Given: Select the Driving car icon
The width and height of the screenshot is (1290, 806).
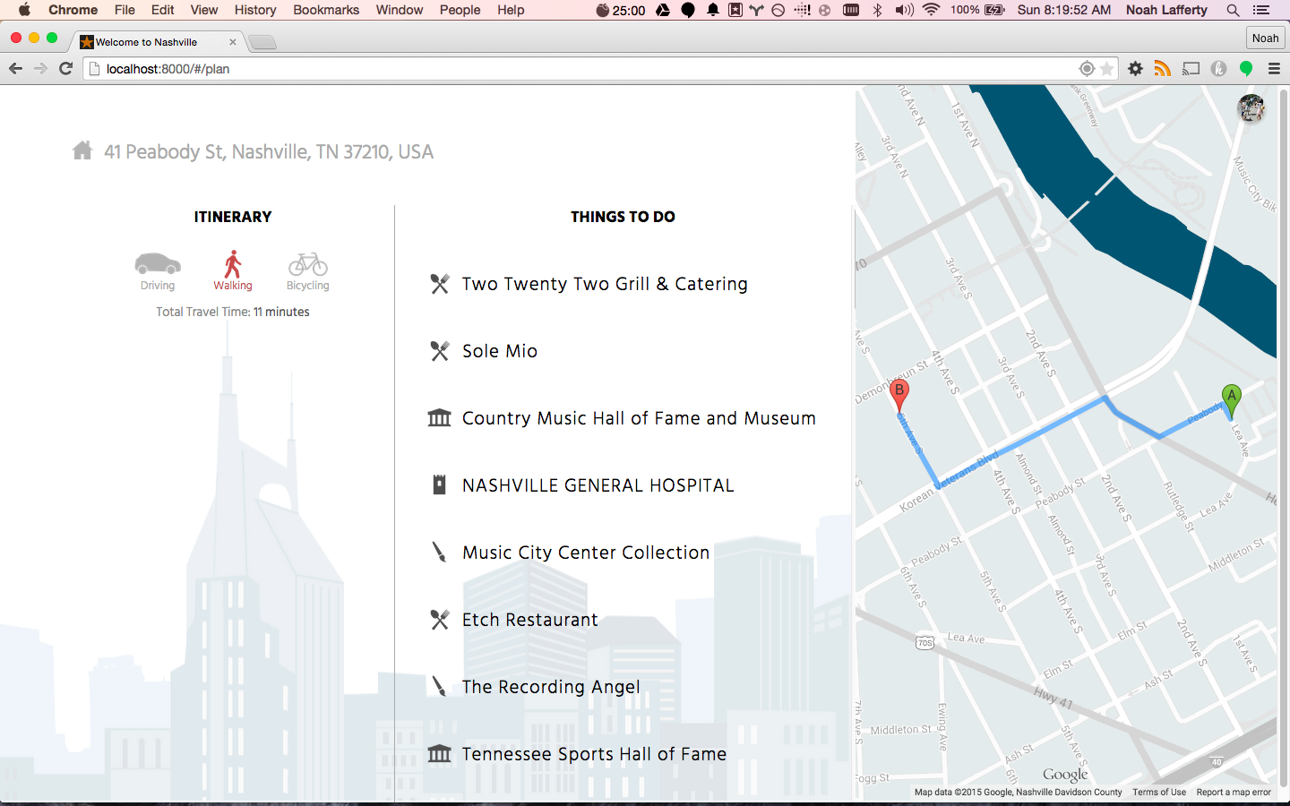Looking at the screenshot, I should click(158, 263).
